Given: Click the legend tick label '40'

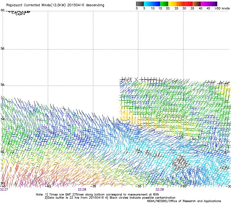Looking at the screenshot, I should [x=200, y=8].
